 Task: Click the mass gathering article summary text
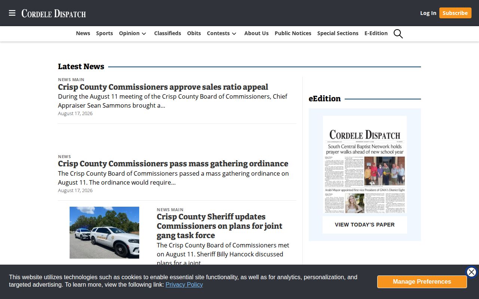[173, 178]
